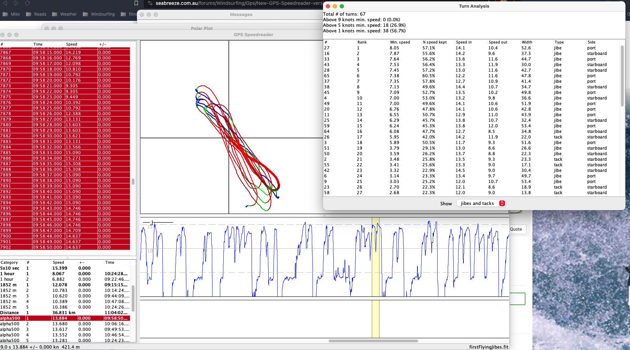Click the bookmark icon beside address bar

pos(136,3)
